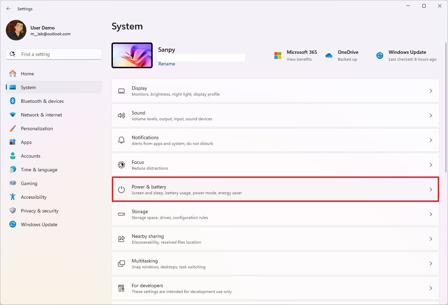Click the Notifications bell icon
The height and width of the screenshot is (305, 448).
click(x=121, y=140)
